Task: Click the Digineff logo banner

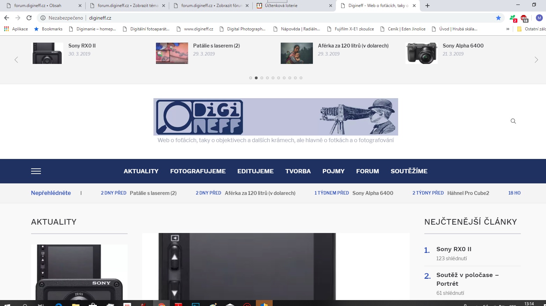Action: 275,117
